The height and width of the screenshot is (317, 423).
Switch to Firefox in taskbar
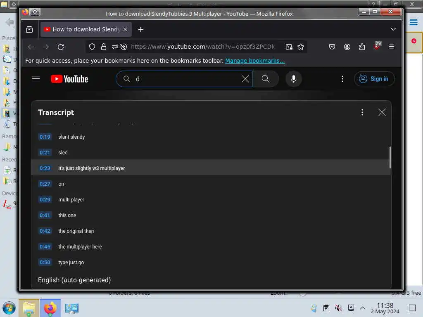pyautogui.click(x=50, y=308)
